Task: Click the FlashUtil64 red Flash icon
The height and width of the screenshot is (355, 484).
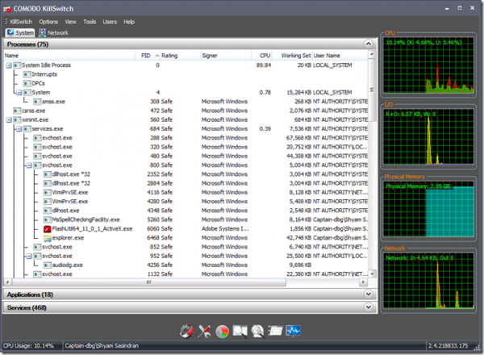Action: point(48,229)
